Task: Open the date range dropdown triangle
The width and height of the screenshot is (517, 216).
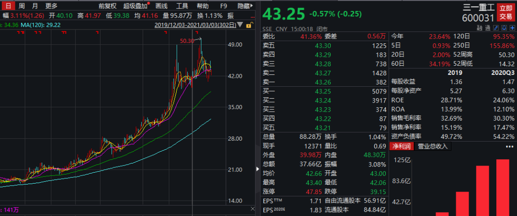Action: pyautogui.click(x=240, y=25)
